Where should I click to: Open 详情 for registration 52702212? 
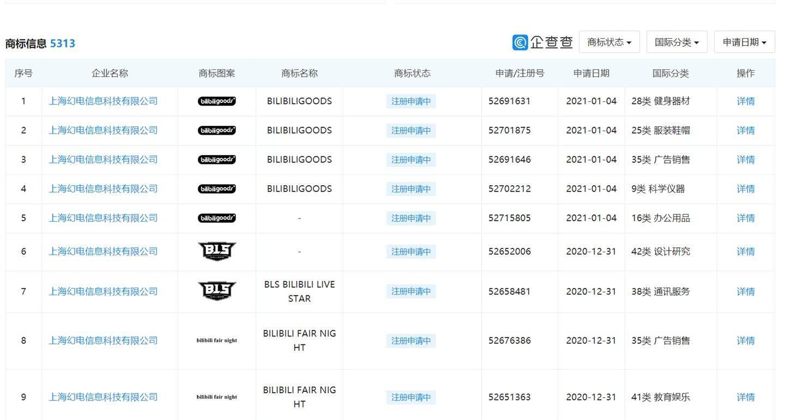pos(746,188)
